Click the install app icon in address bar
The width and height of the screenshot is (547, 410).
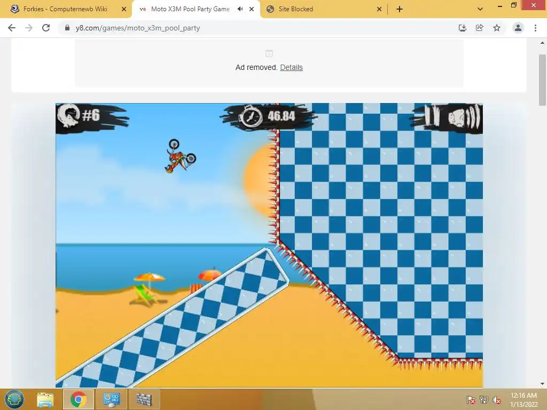[x=462, y=28]
